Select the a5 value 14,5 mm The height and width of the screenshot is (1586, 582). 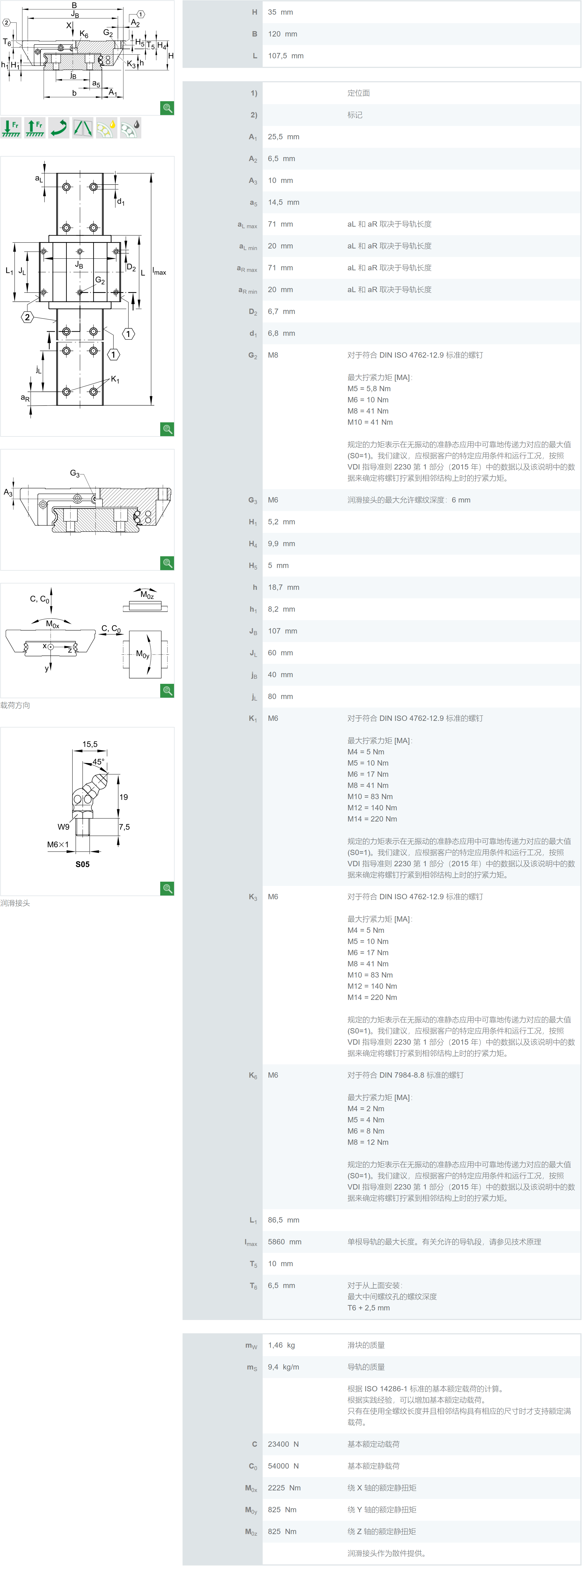coord(284,203)
